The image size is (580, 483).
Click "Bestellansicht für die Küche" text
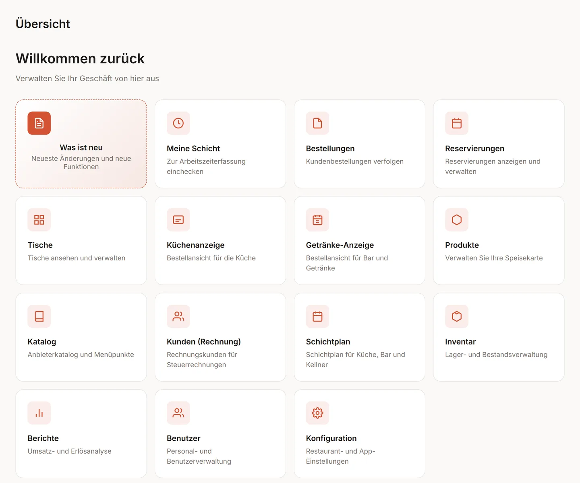tap(211, 258)
